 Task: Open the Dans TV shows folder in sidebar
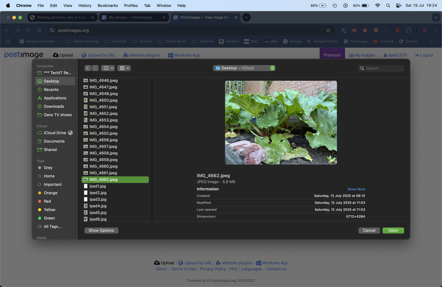tap(55, 115)
